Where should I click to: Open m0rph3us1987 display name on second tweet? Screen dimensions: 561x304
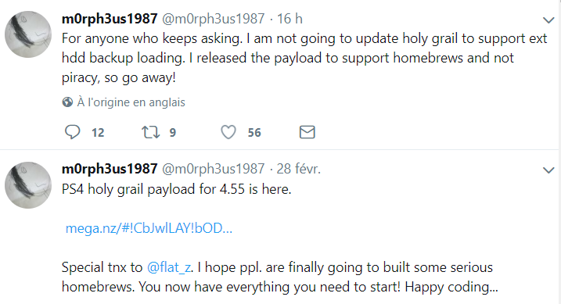coord(110,169)
